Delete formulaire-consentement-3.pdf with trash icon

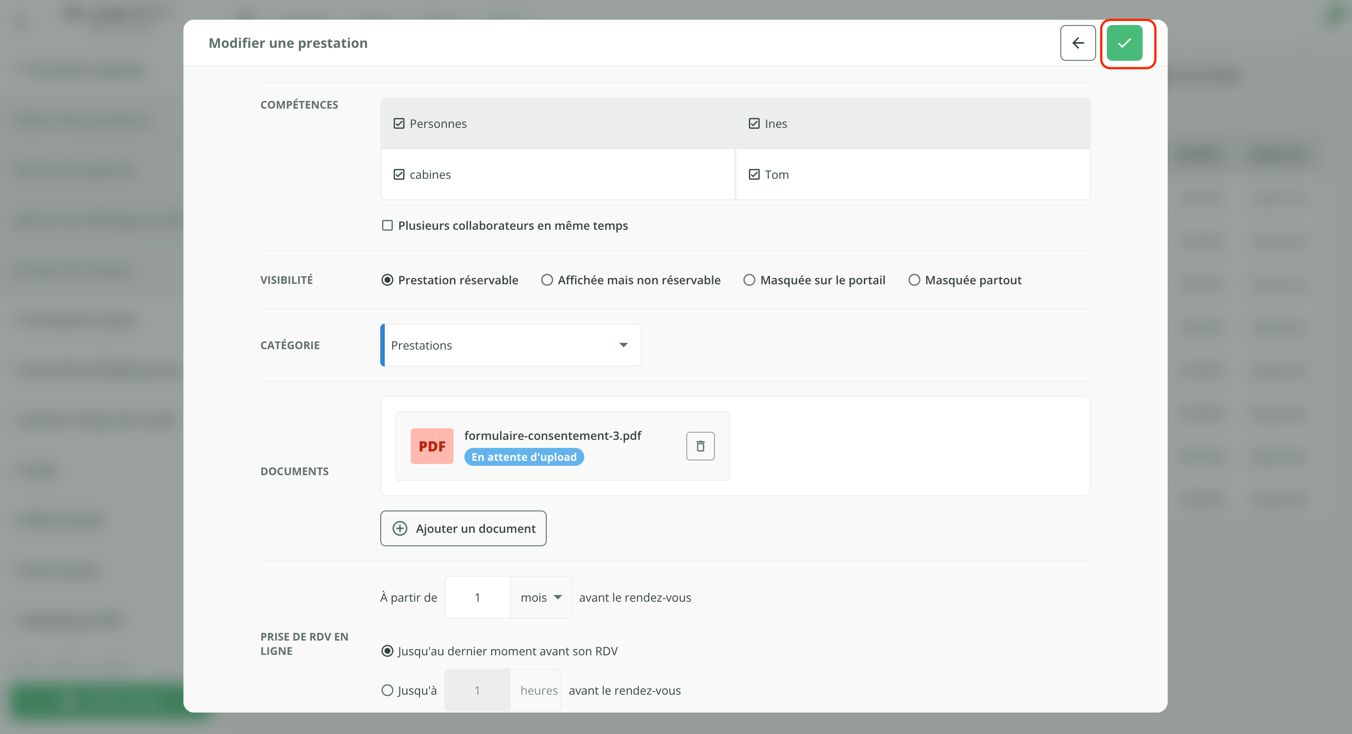tap(700, 446)
